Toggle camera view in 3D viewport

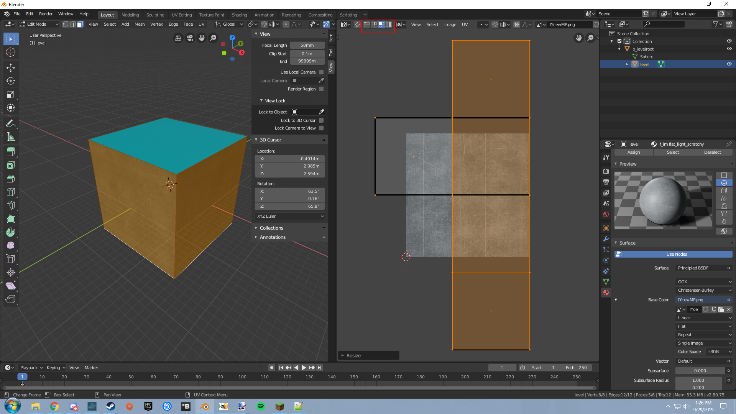point(190,38)
